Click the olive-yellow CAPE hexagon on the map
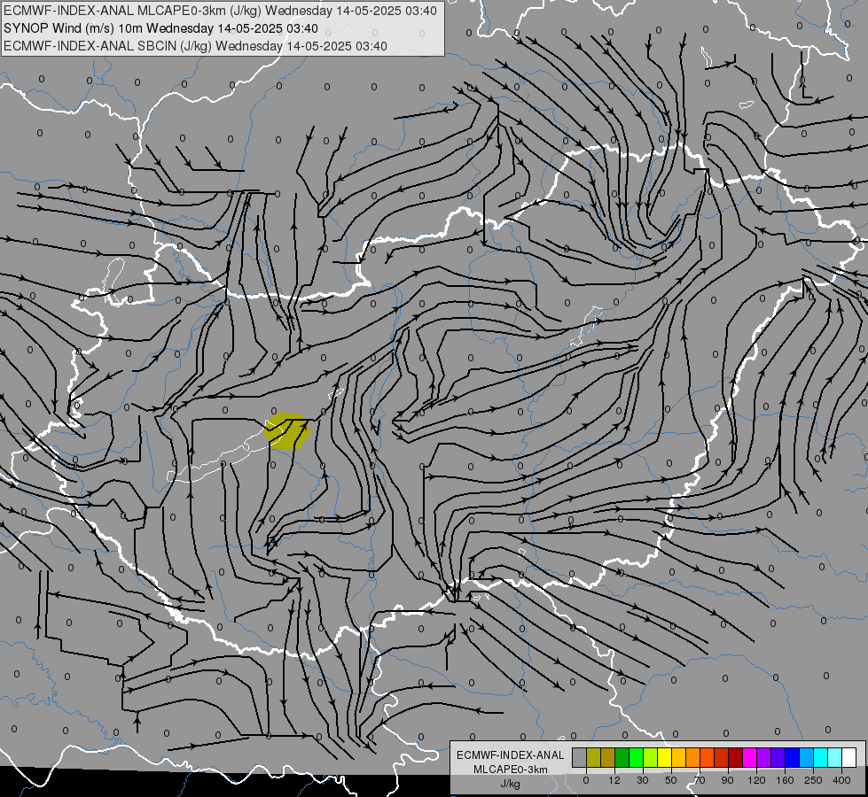868x797 pixels. (x=286, y=431)
